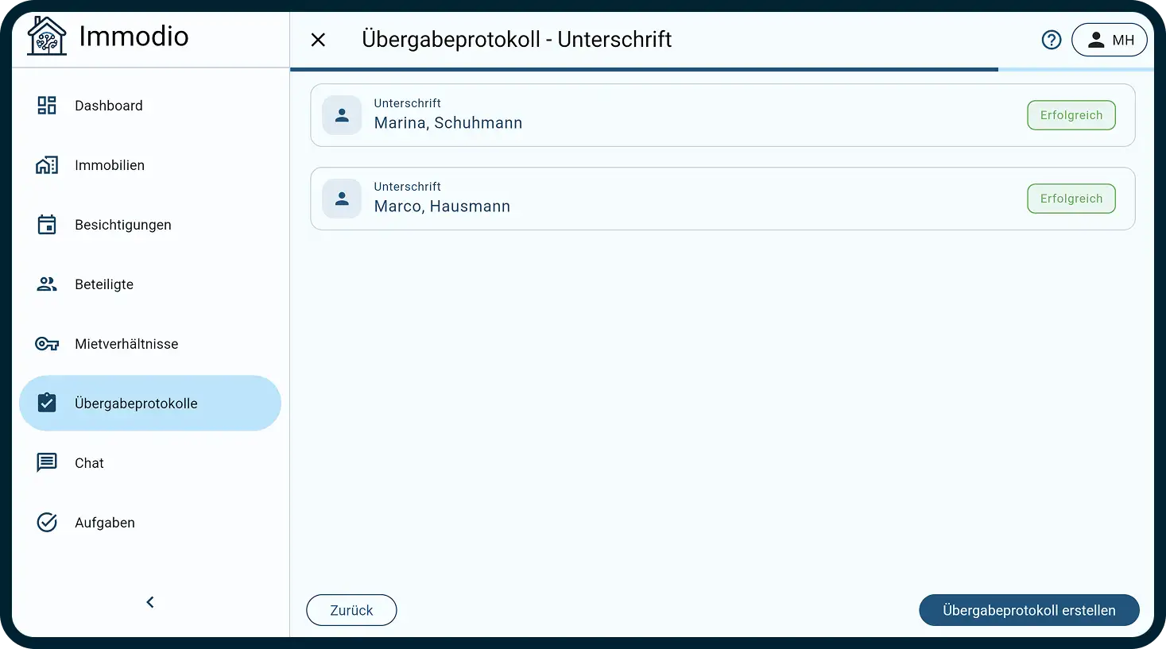Click the Beteiligte people icon
The height and width of the screenshot is (649, 1166).
(47, 284)
